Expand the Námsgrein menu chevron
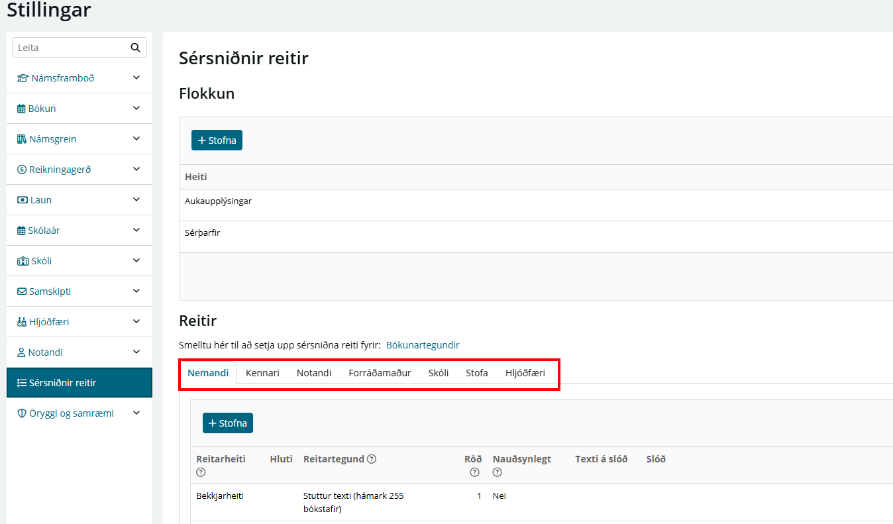The image size is (893, 524). tap(136, 138)
